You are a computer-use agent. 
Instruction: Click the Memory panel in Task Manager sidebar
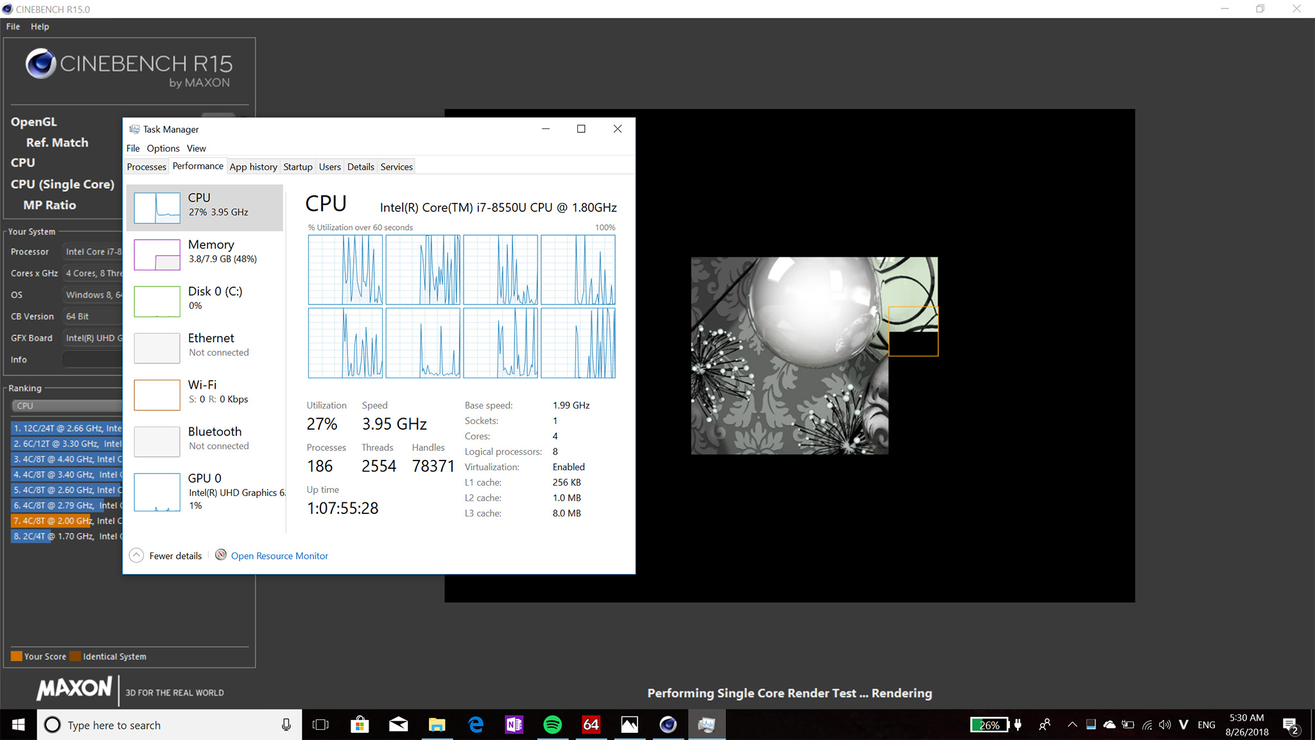click(205, 254)
